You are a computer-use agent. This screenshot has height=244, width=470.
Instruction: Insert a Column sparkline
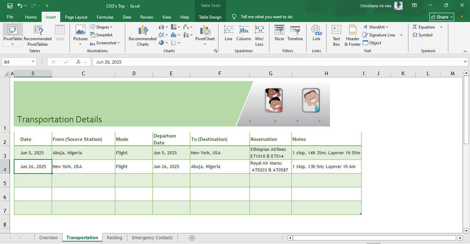[244, 33]
